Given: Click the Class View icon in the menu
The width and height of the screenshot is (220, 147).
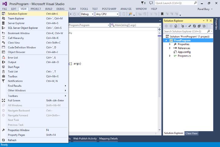Looking at the screenshot, I should pos(3,43).
